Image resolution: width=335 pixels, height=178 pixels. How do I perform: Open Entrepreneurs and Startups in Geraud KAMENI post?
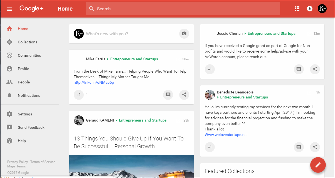[143, 120]
